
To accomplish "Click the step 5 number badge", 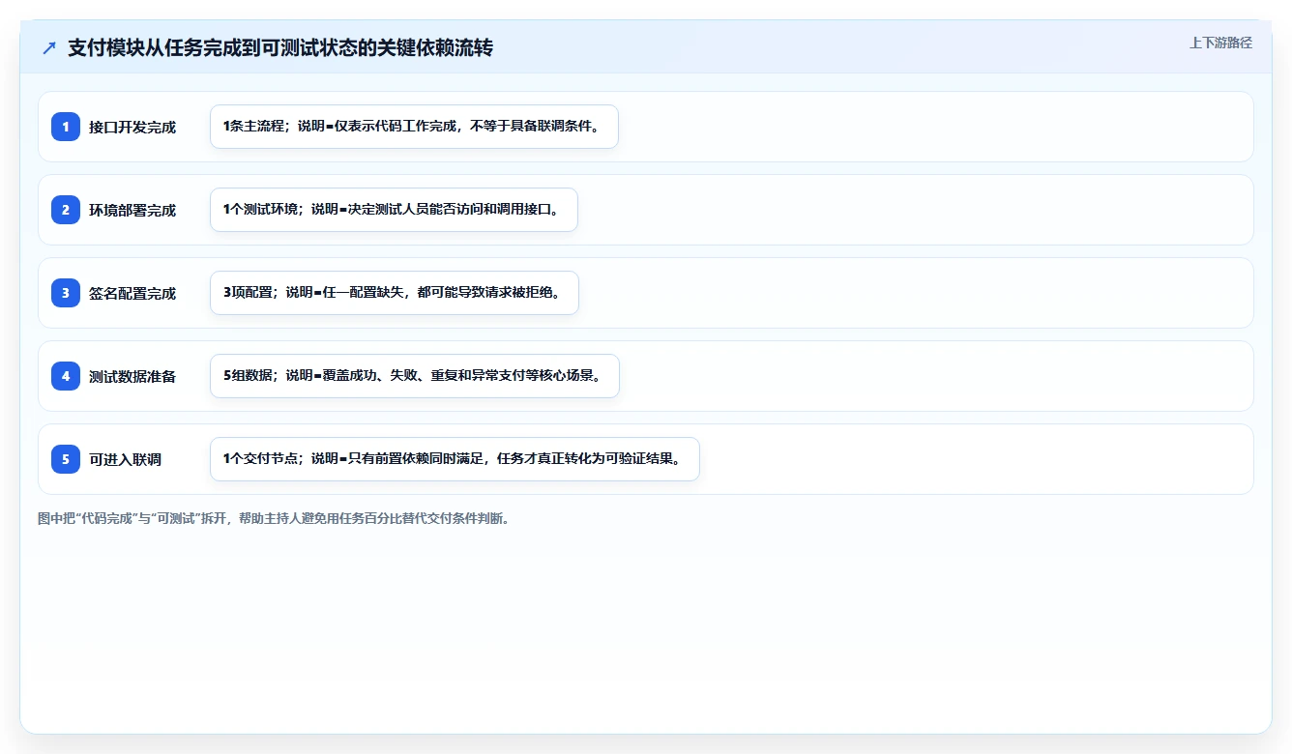I will tap(66, 459).
